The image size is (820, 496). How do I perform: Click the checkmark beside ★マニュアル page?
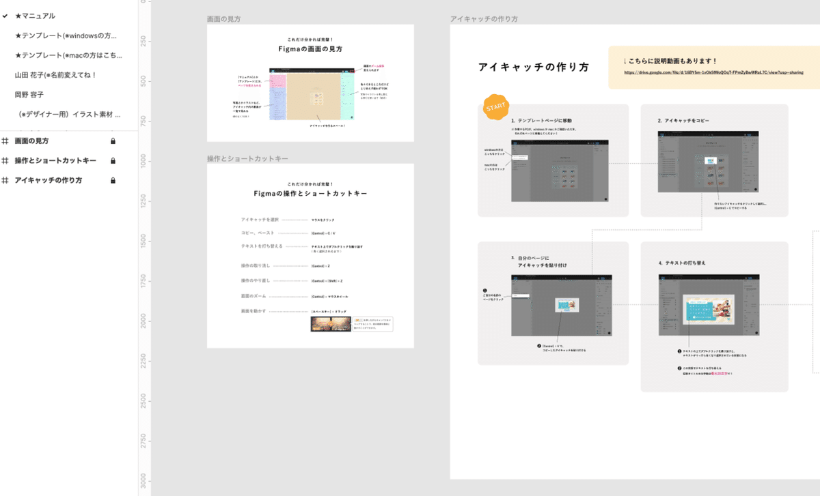[x=5, y=15]
